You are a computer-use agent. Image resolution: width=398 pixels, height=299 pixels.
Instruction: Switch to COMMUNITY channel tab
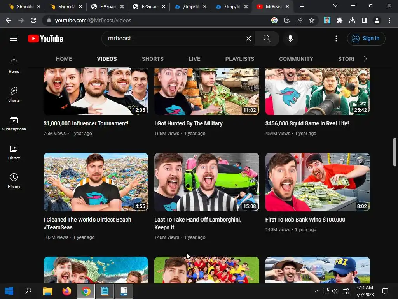click(x=296, y=59)
